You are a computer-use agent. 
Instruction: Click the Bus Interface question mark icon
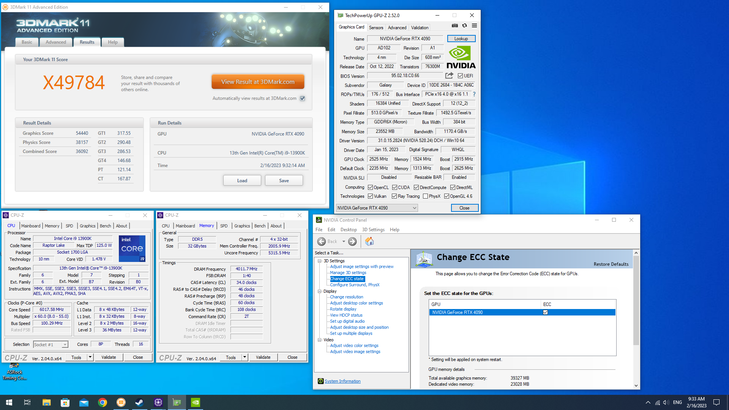click(x=474, y=94)
